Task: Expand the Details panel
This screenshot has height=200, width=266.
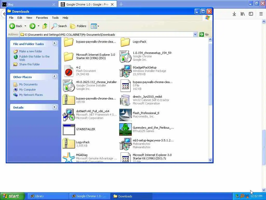Action: point(54,107)
